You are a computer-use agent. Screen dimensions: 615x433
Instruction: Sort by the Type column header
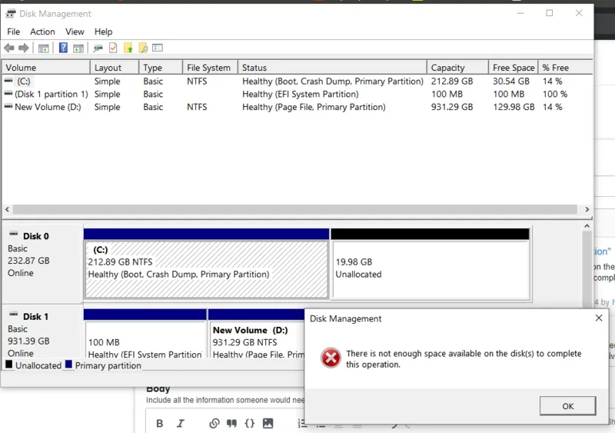[x=161, y=68]
